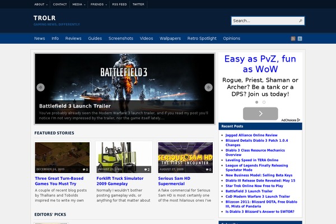Click the 'Featured Stories' heading

pyautogui.click(x=54, y=133)
